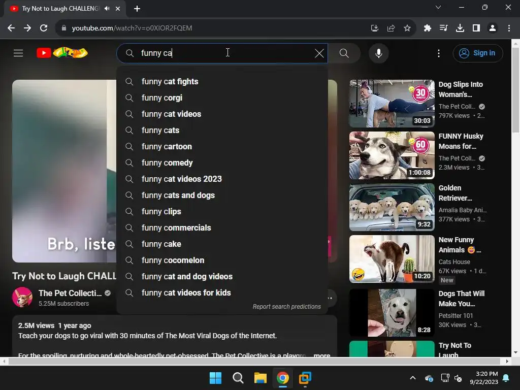Open Chrome three-dot menu

pyautogui.click(x=509, y=28)
